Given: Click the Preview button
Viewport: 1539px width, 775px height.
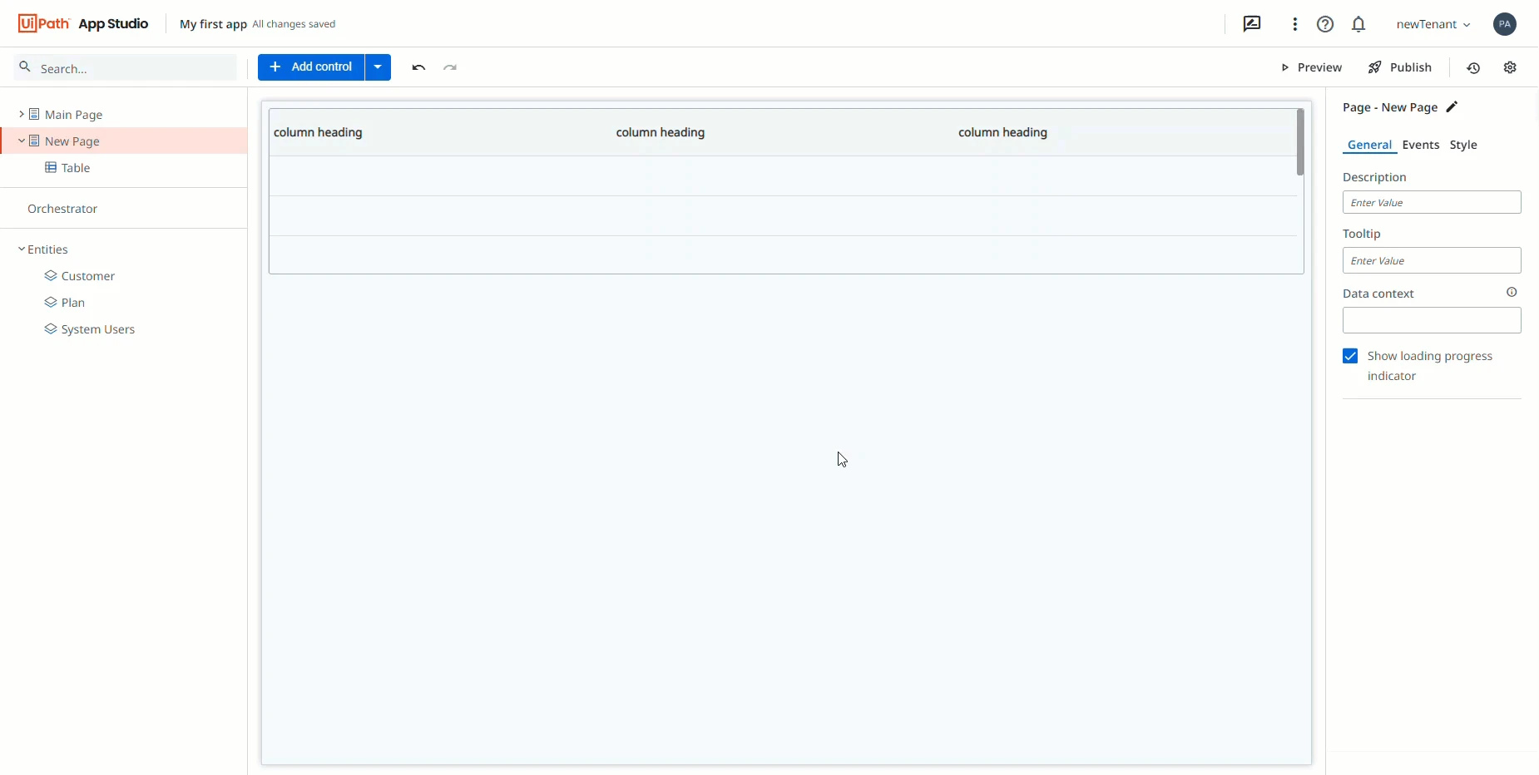Looking at the screenshot, I should (x=1311, y=67).
